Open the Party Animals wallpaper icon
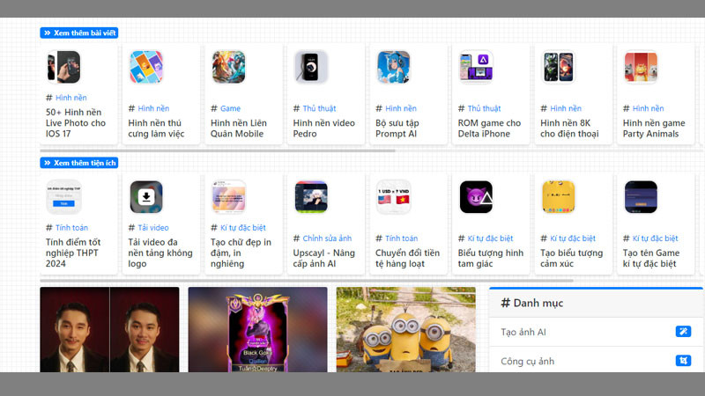Image resolution: width=705 pixels, height=396 pixels. (x=641, y=67)
